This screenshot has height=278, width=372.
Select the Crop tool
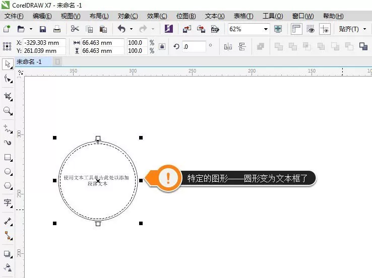click(x=8, y=97)
